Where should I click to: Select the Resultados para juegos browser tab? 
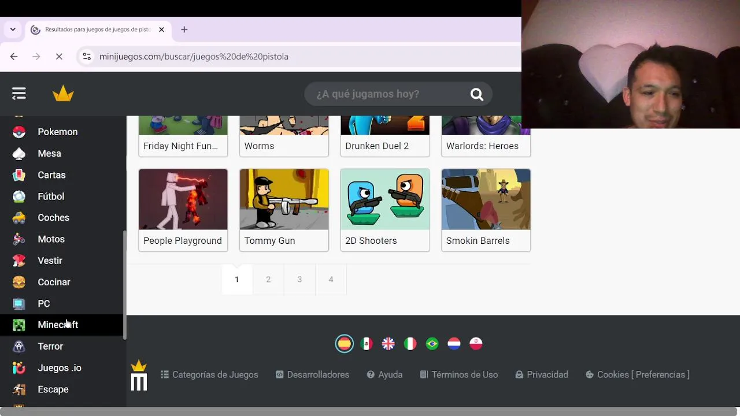(98, 29)
